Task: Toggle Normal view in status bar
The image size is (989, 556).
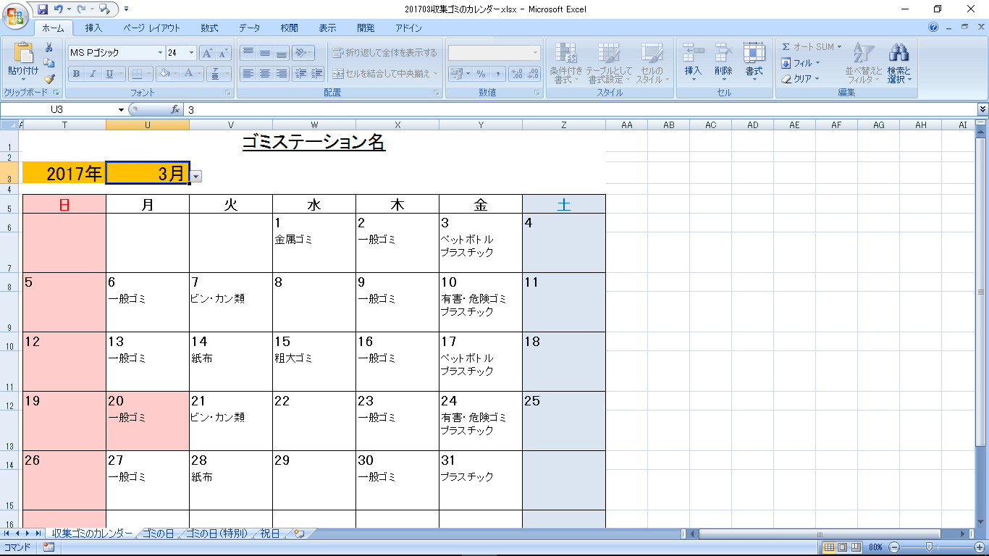Action: [828, 547]
